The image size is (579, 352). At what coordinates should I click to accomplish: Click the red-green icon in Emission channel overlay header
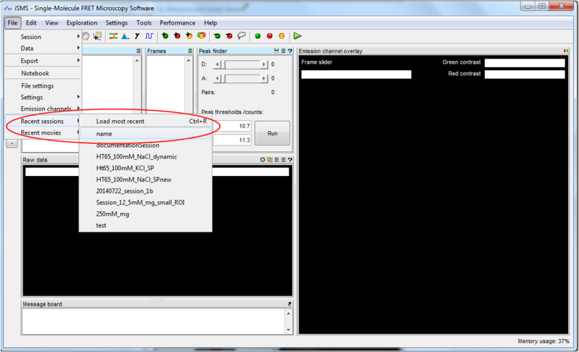pyautogui.click(x=566, y=51)
